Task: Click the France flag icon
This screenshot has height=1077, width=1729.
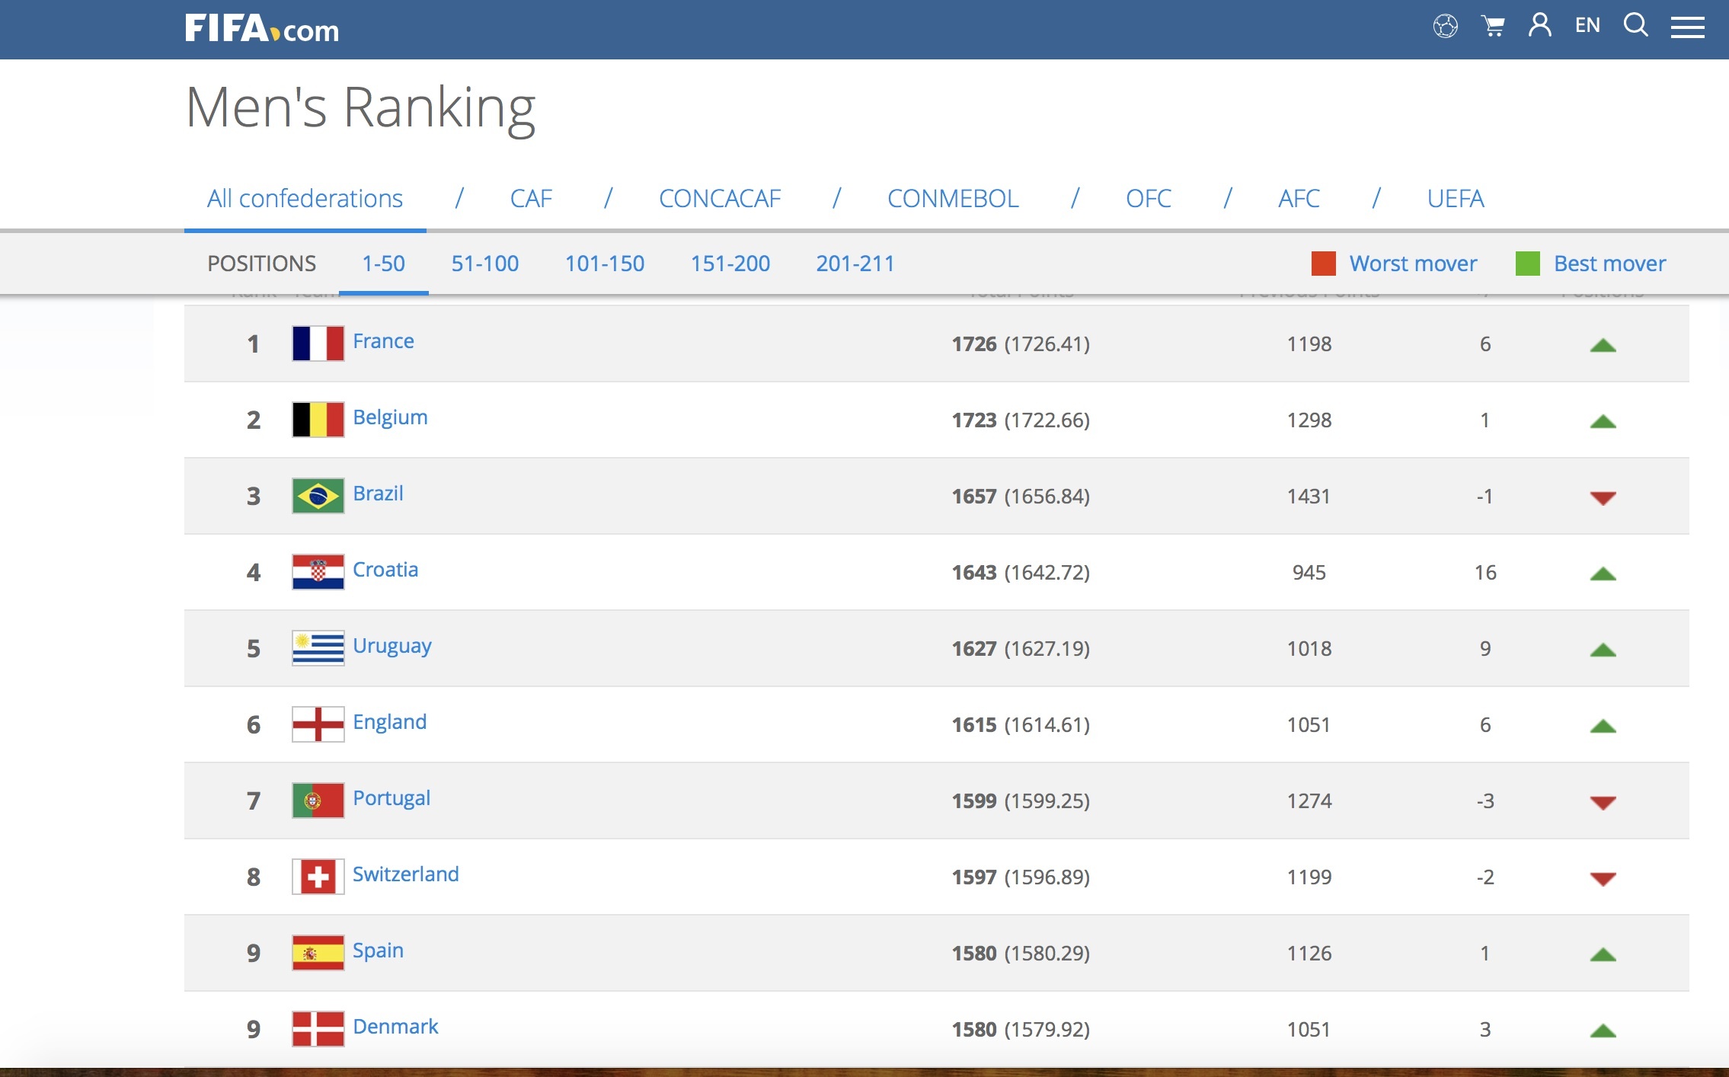Action: (318, 344)
